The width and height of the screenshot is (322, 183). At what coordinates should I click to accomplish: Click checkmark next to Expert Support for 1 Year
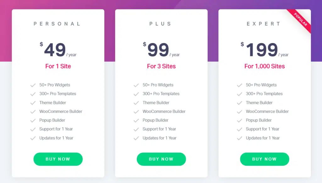tap(239, 129)
